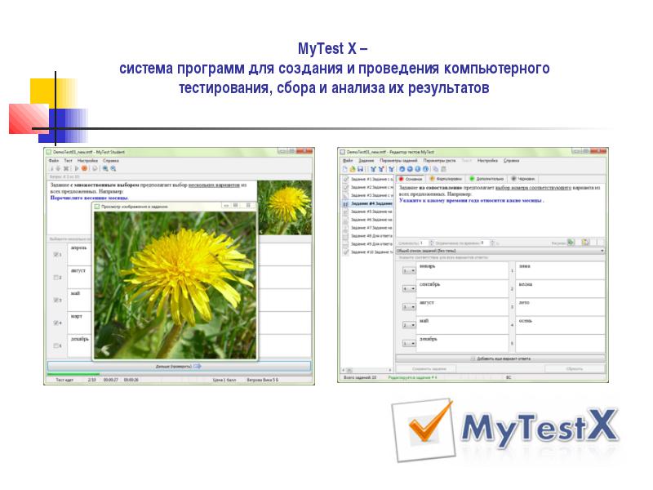
Task: Open the 'Файл' menu in MyTest Student
Action: (54, 160)
